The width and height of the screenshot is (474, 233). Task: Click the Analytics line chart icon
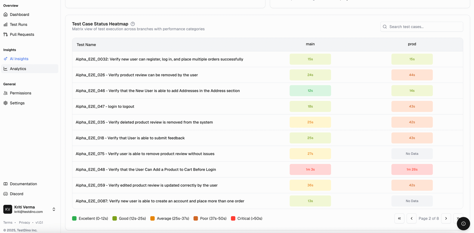pyautogui.click(x=5, y=69)
